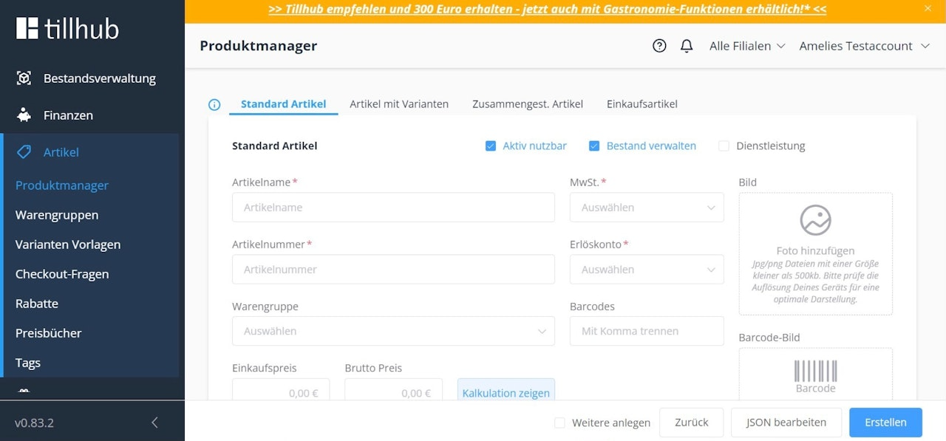
Task: Click the Erstellen button
Action: click(x=885, y=423)
